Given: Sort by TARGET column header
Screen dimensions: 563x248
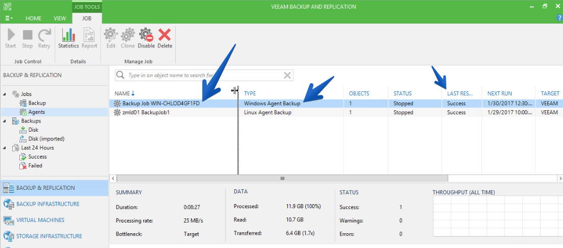Looking at the screenshot, I should (550, 93).
